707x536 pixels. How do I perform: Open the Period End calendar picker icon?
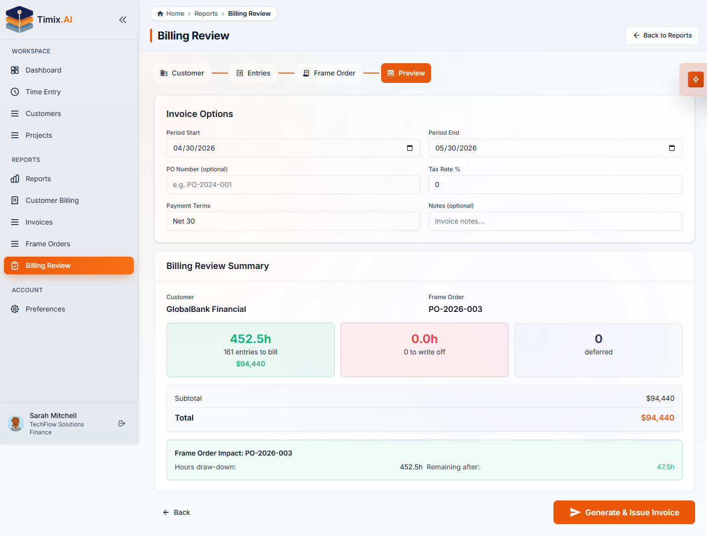(x=672, y=148)
